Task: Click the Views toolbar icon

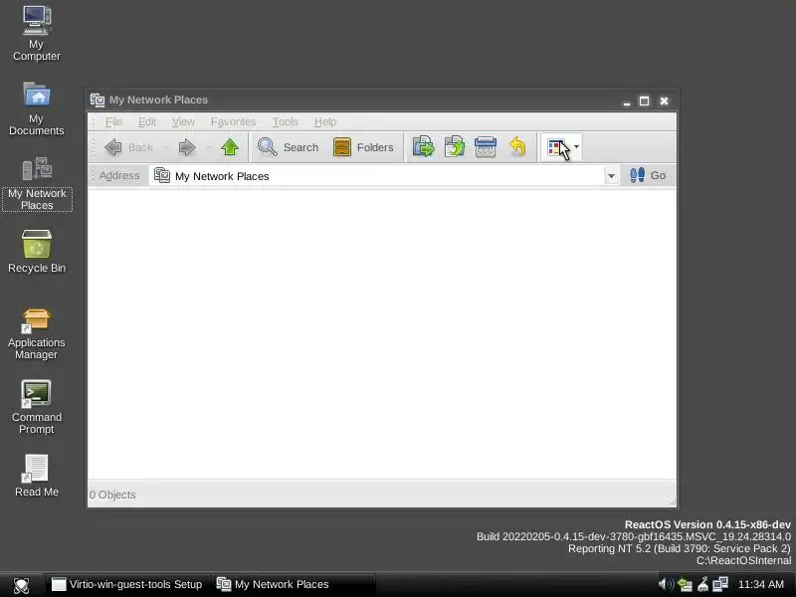Action: pos(556,147)
